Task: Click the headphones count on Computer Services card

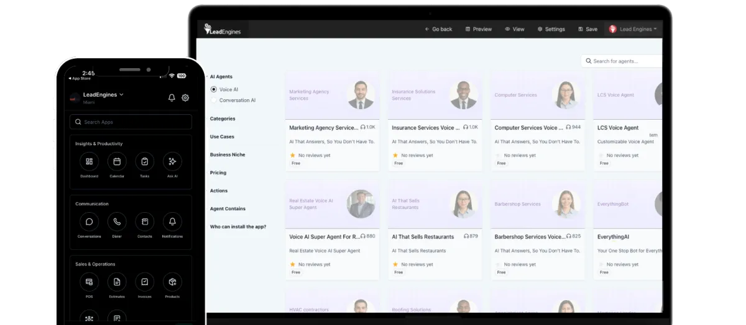Action: (573, 128)
